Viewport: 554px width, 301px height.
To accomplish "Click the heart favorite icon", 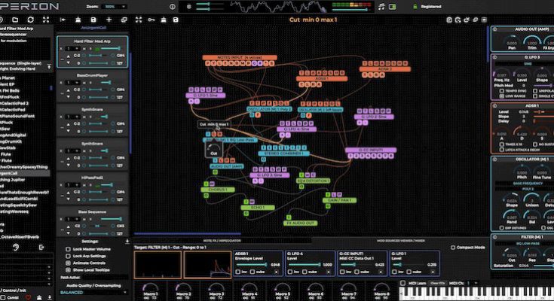I will click(x=29, y=297).
